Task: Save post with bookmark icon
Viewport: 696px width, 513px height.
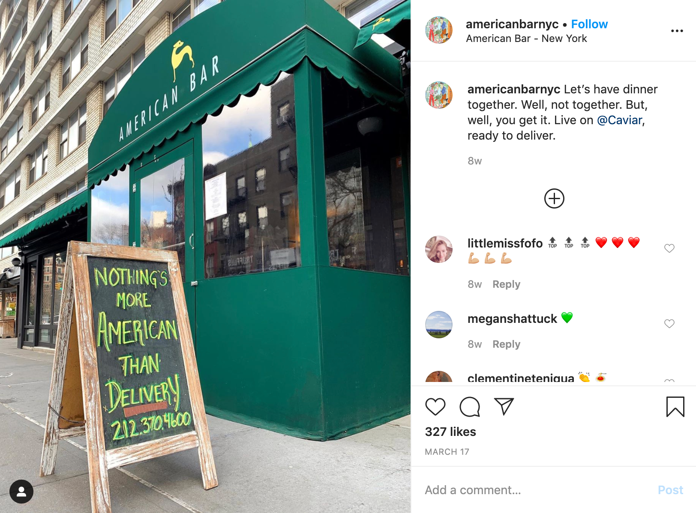Action: pos(675,406)
